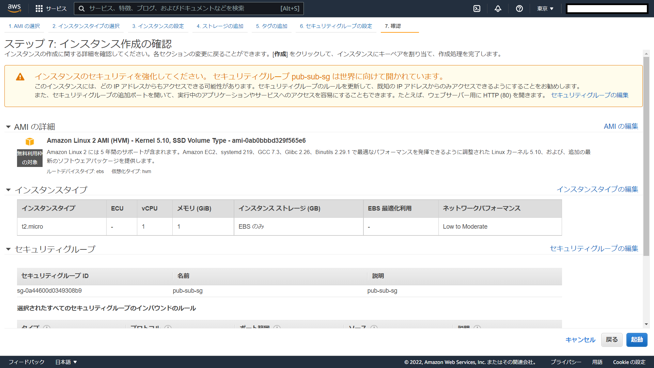The image size is (654, 368).
Task: Open the help question mark icon
Action: [x=519, y=9]
